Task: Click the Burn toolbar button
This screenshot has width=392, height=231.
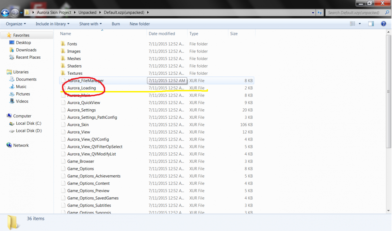Action: click(x=116, y=24)
